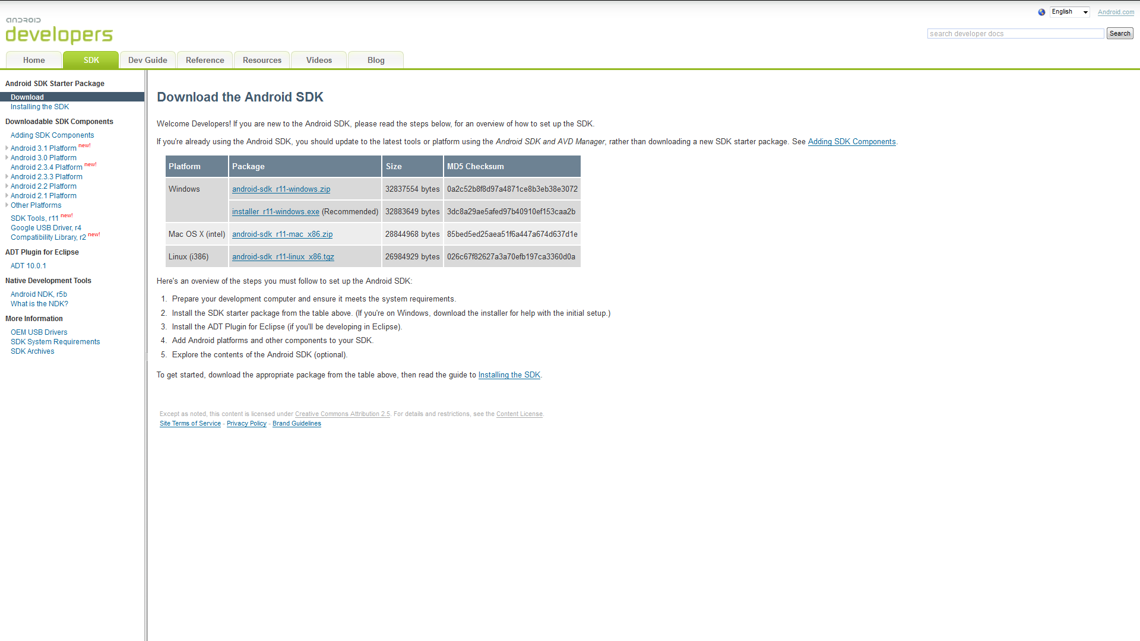
Task: Click the Android developers logo
Action: (x=59, y=31)
